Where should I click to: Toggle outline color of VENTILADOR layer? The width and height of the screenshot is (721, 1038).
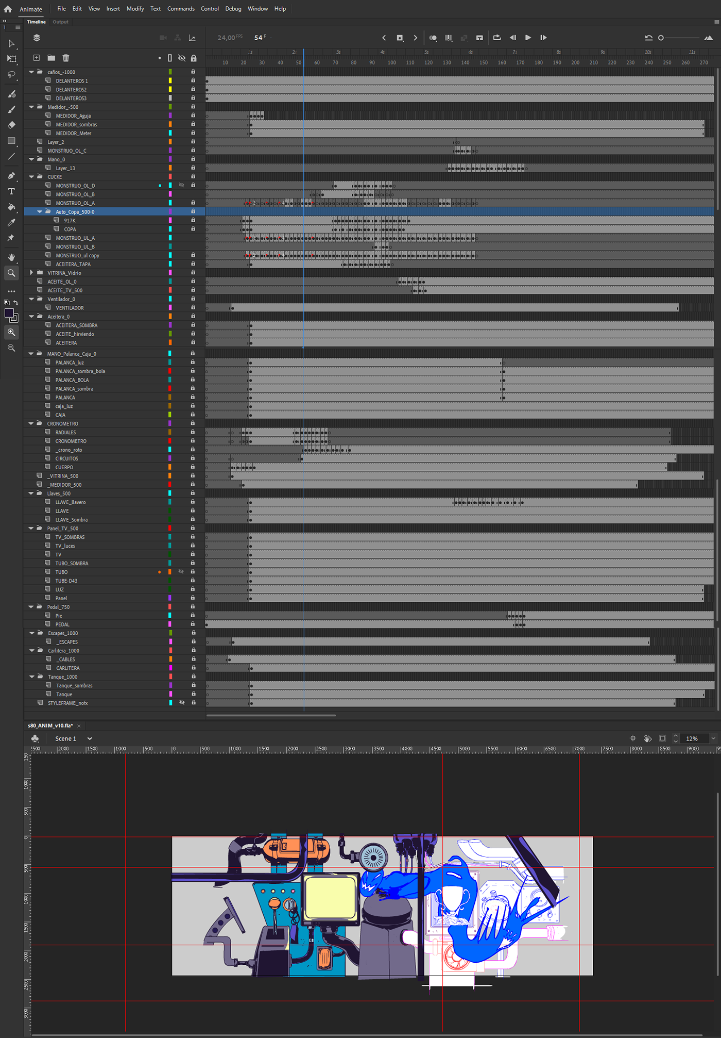click(170, 308)
